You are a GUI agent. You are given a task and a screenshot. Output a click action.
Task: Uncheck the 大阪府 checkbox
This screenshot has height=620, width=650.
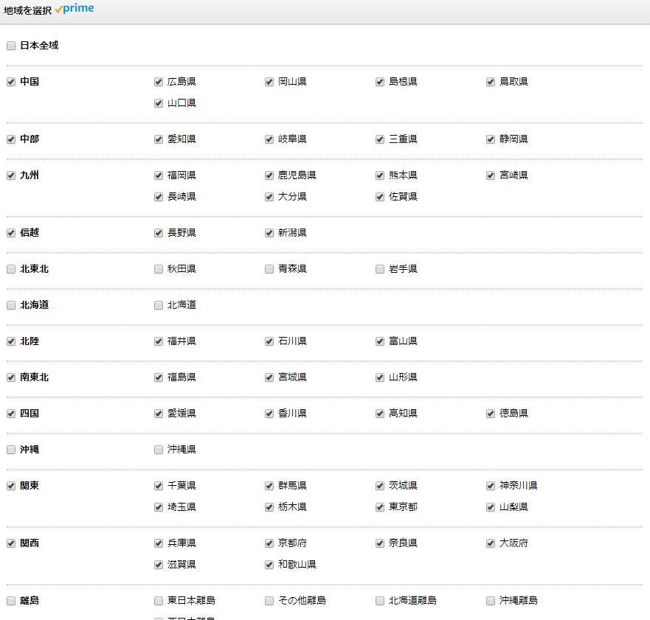click(x=491, y=543)
